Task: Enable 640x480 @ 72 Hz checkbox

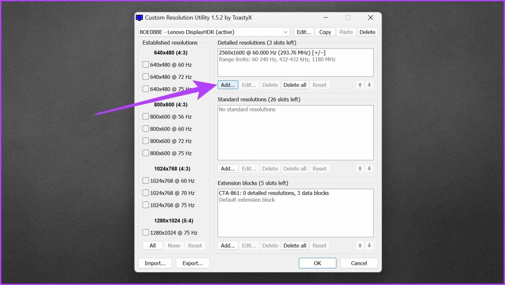Action: coord(146,77)
